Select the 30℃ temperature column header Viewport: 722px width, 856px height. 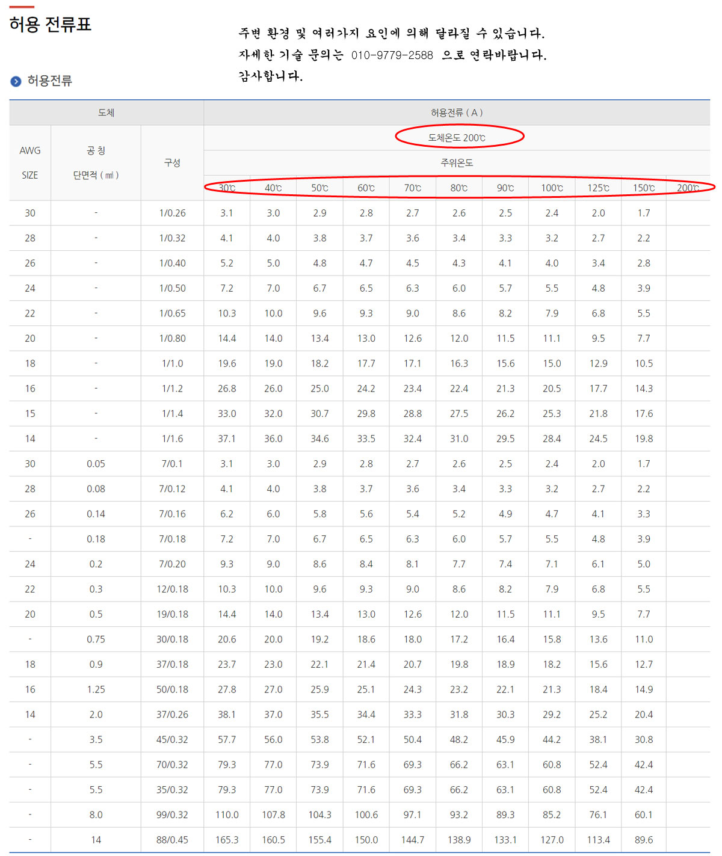tap(227, 188)
